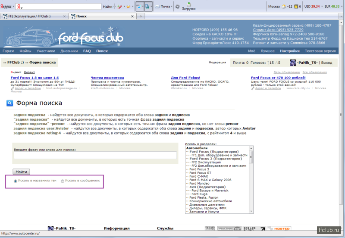
Task: Click the page vertical scrollbar
Action: 341,114
